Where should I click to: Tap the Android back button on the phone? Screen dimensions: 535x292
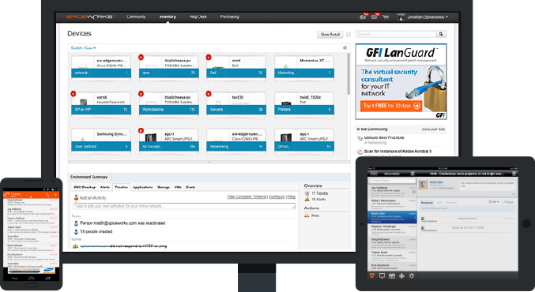coord(15,278)
